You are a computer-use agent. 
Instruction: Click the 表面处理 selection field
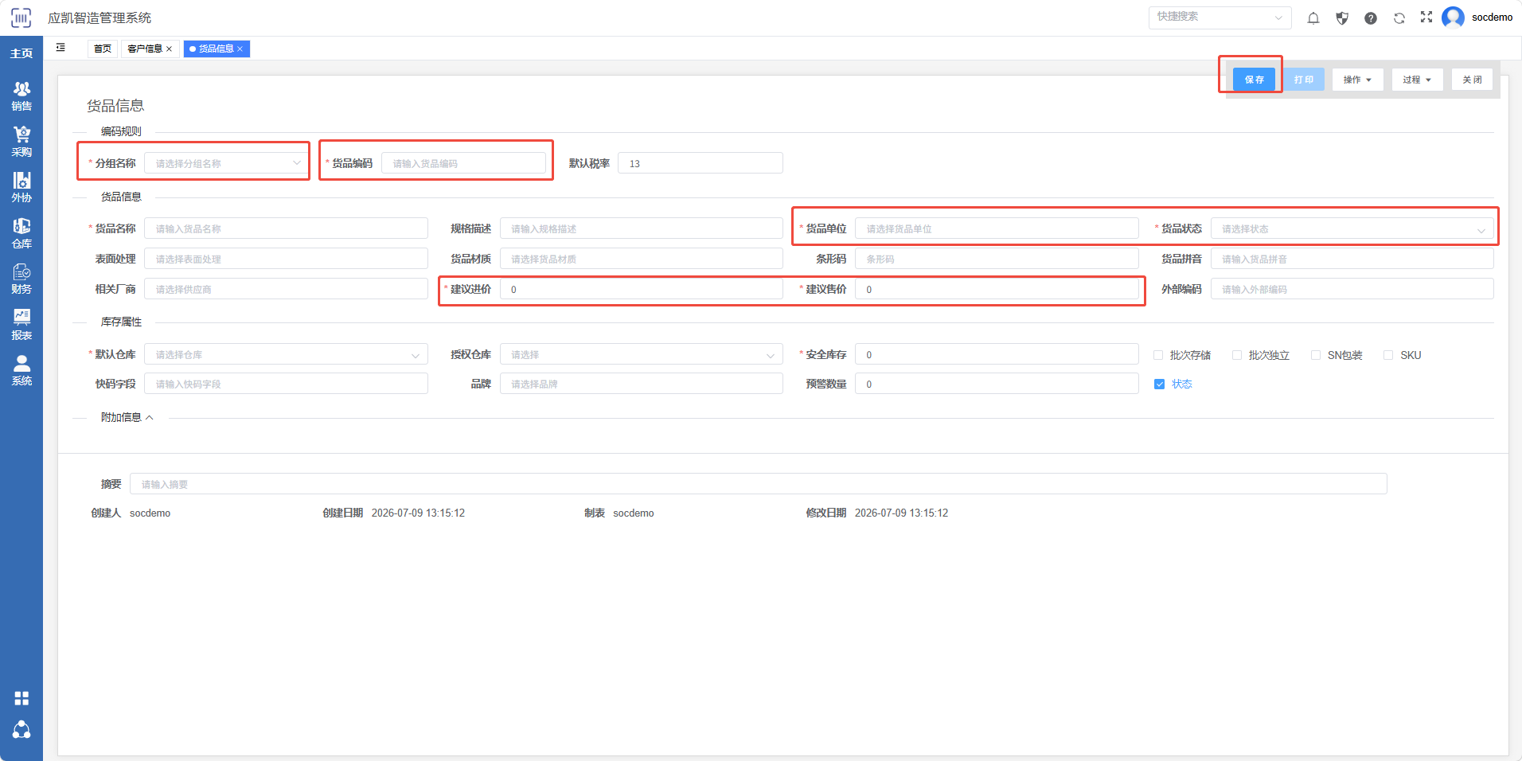click(x=286, y=259)
